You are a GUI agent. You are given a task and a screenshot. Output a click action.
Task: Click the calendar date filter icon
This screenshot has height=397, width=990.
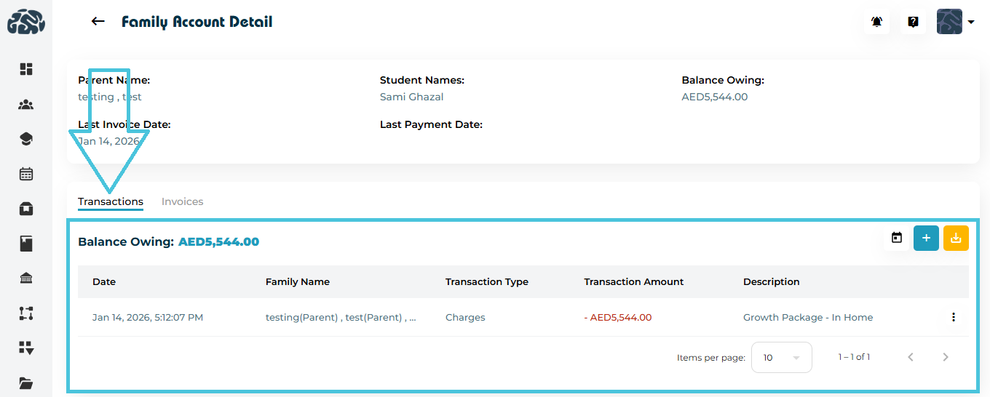[x=897, y=238]
